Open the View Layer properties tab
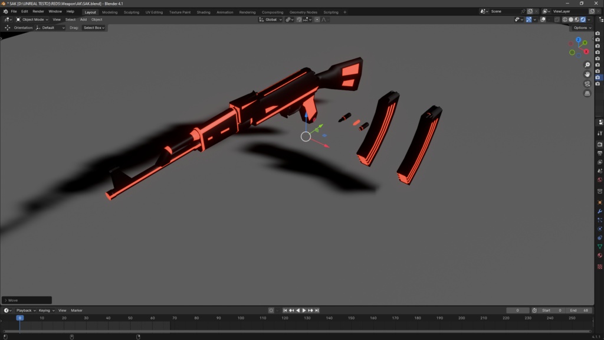The width and height of the screenshot is (604, 340). [x=600, y=162]
